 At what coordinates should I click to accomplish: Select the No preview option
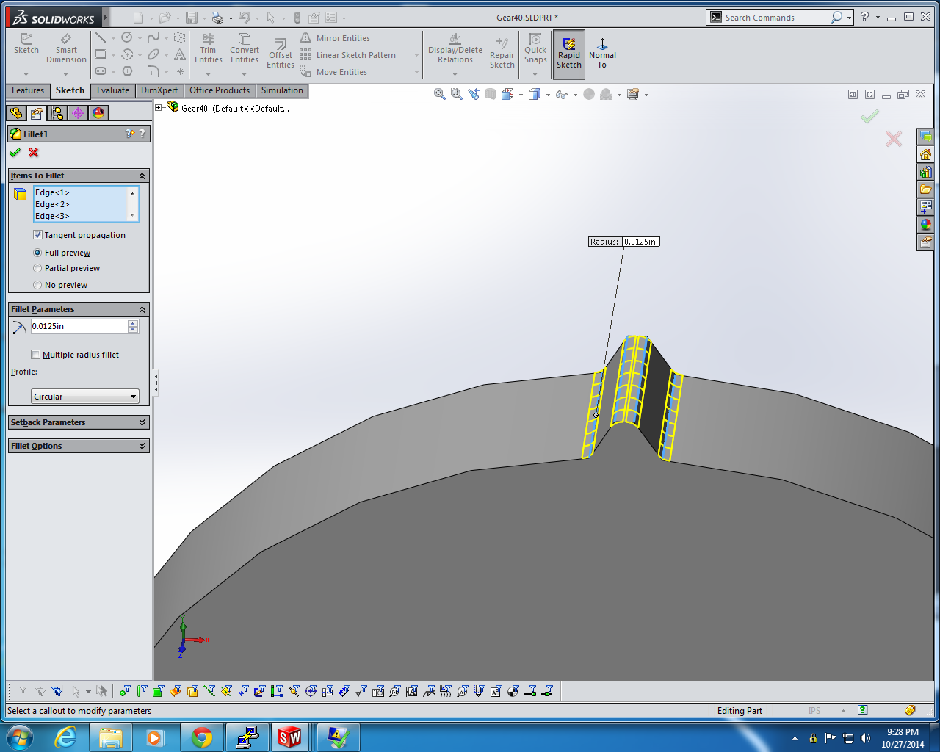(37, 285)
